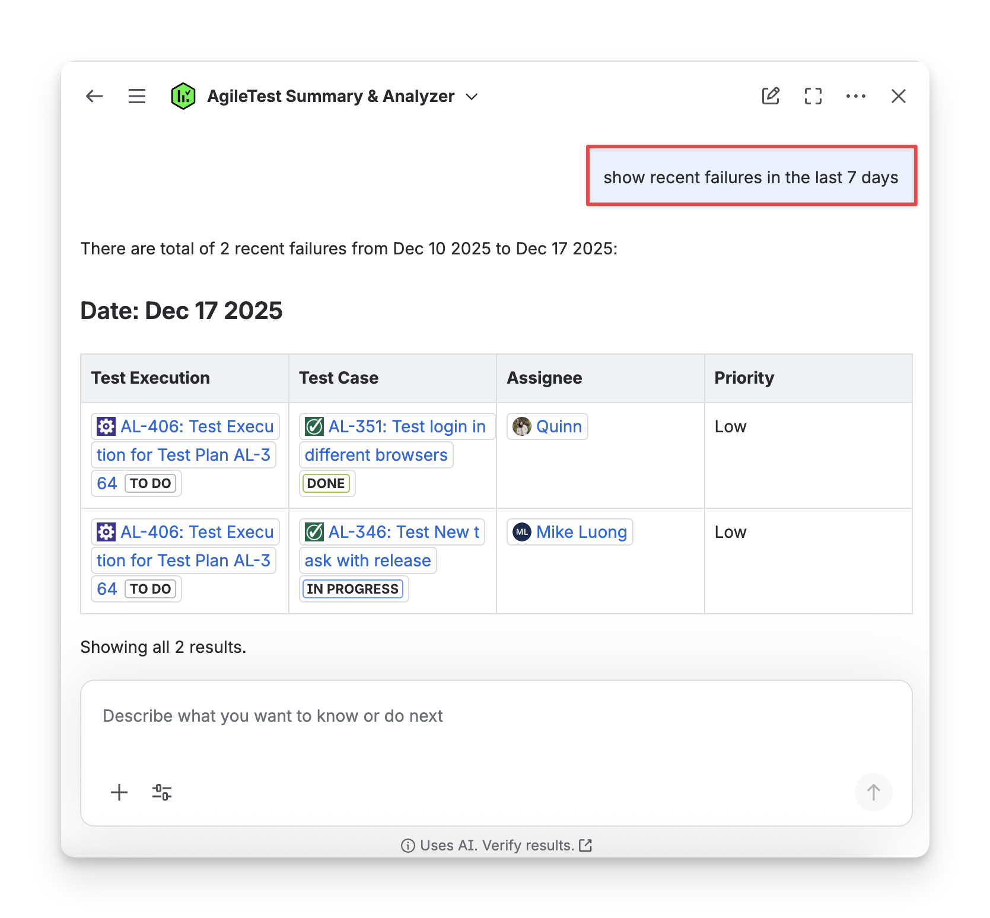Open the three-dot more options menu
The width and height of the screenshot is (990, 918).
[x=855, y=96]
